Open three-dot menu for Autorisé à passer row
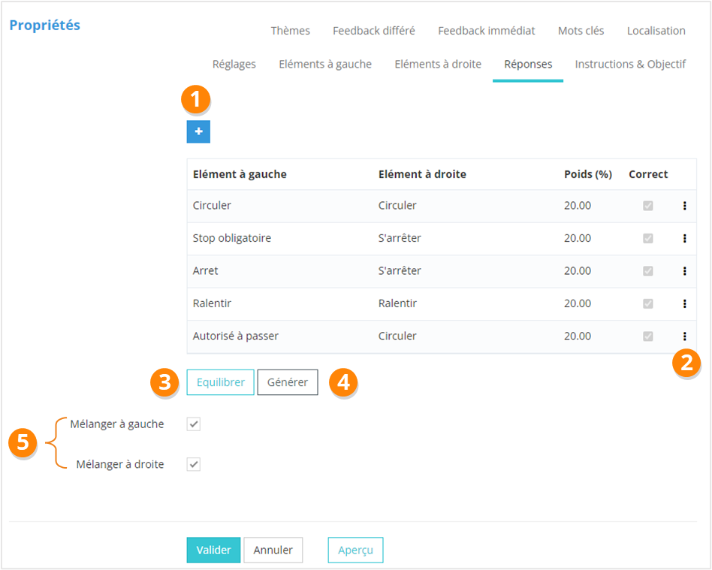The image size is (712, 570). pyautogui.click(x=684, y=336)
